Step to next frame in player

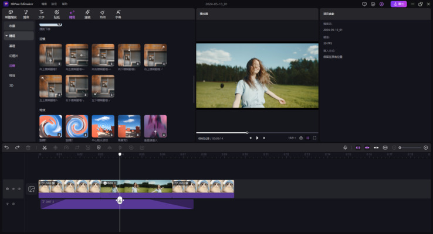[263, 138]
